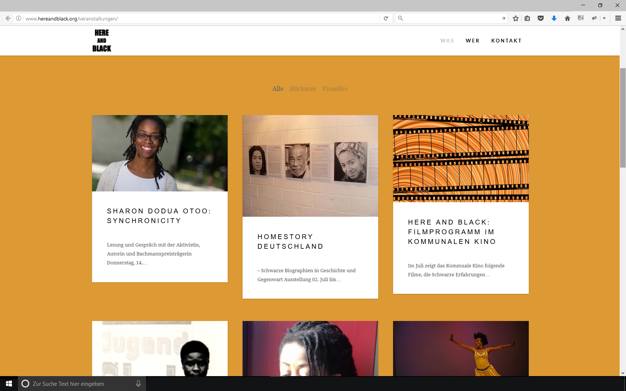Open Sharon Dodua Otoo: Synchronicity article
The height and width of the screenshot is (391, 626).
click(159, 216)
